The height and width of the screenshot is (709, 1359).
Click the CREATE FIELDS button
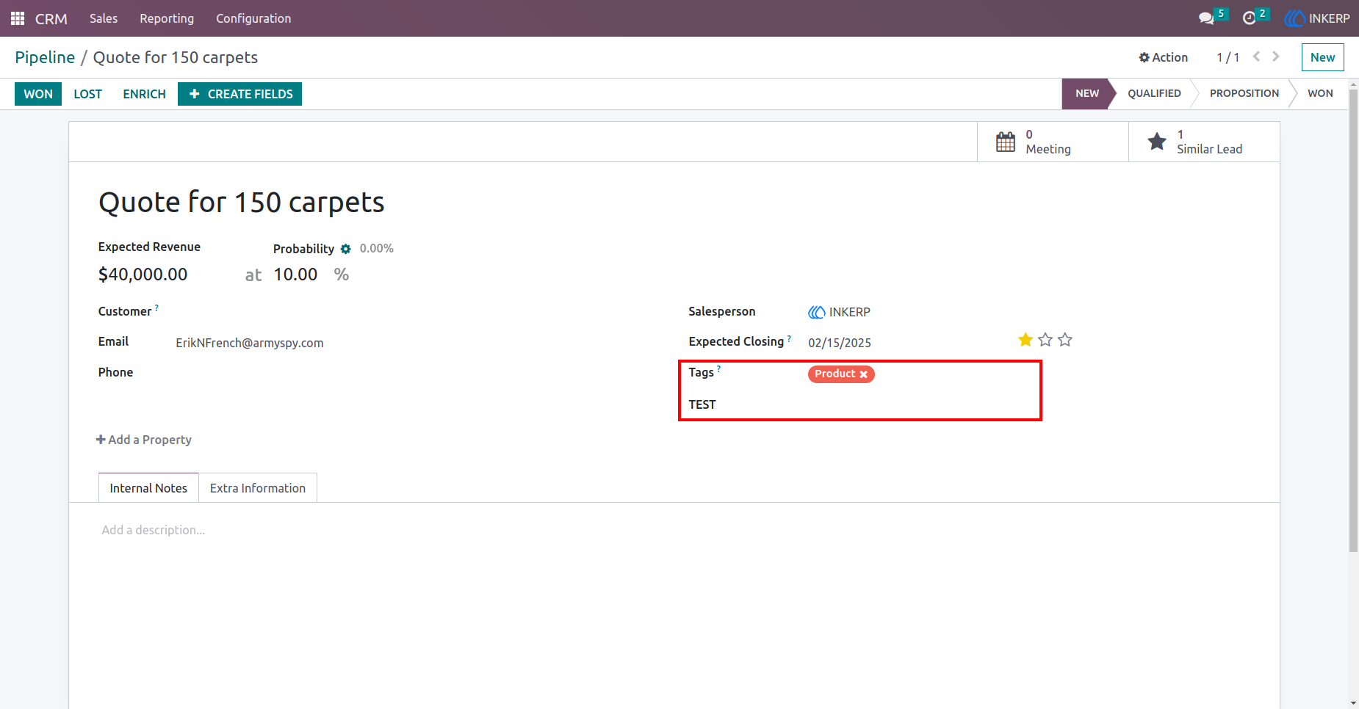coord(240,94)
